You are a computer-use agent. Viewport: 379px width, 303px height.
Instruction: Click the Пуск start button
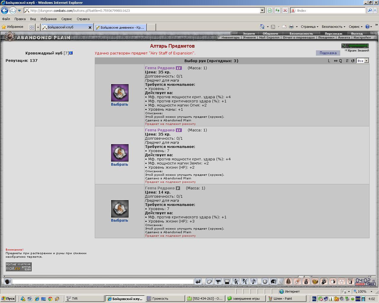8,299
